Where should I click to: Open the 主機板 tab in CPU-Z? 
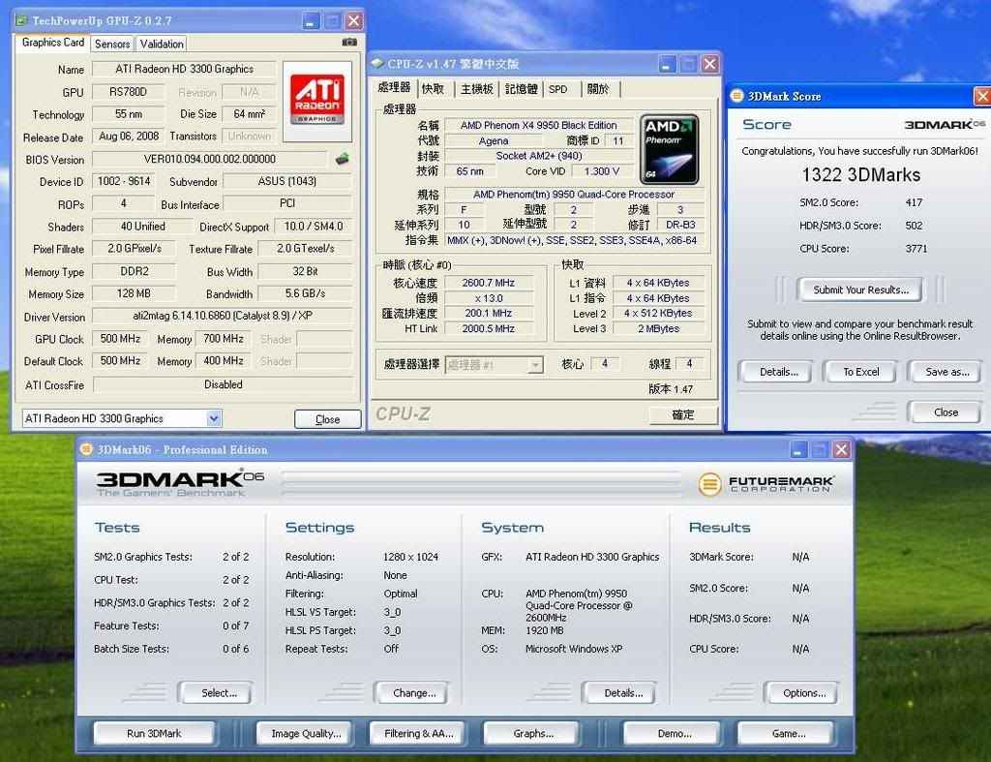(476, 89)
